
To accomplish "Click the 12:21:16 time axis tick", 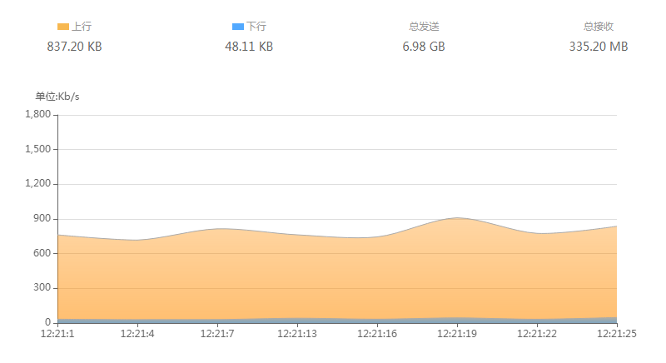I will [377, 334].
